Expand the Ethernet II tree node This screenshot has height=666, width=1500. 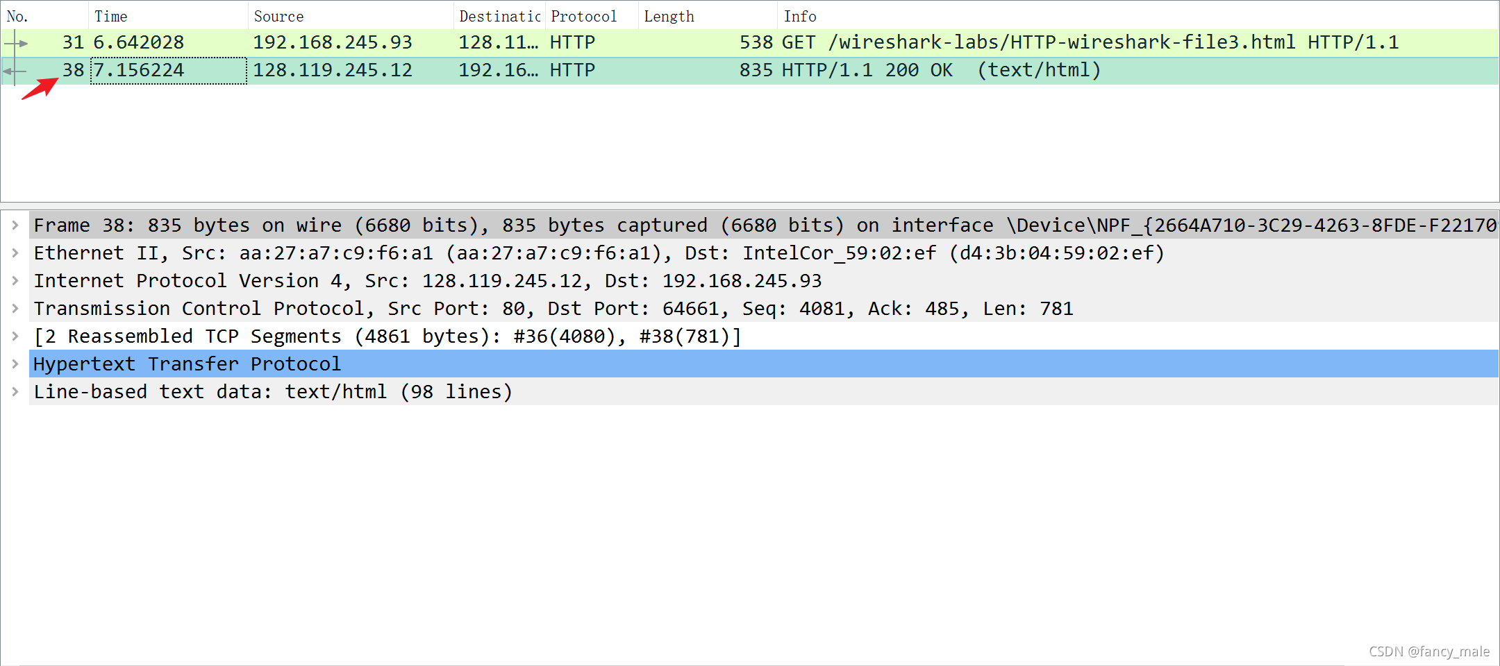15,253
